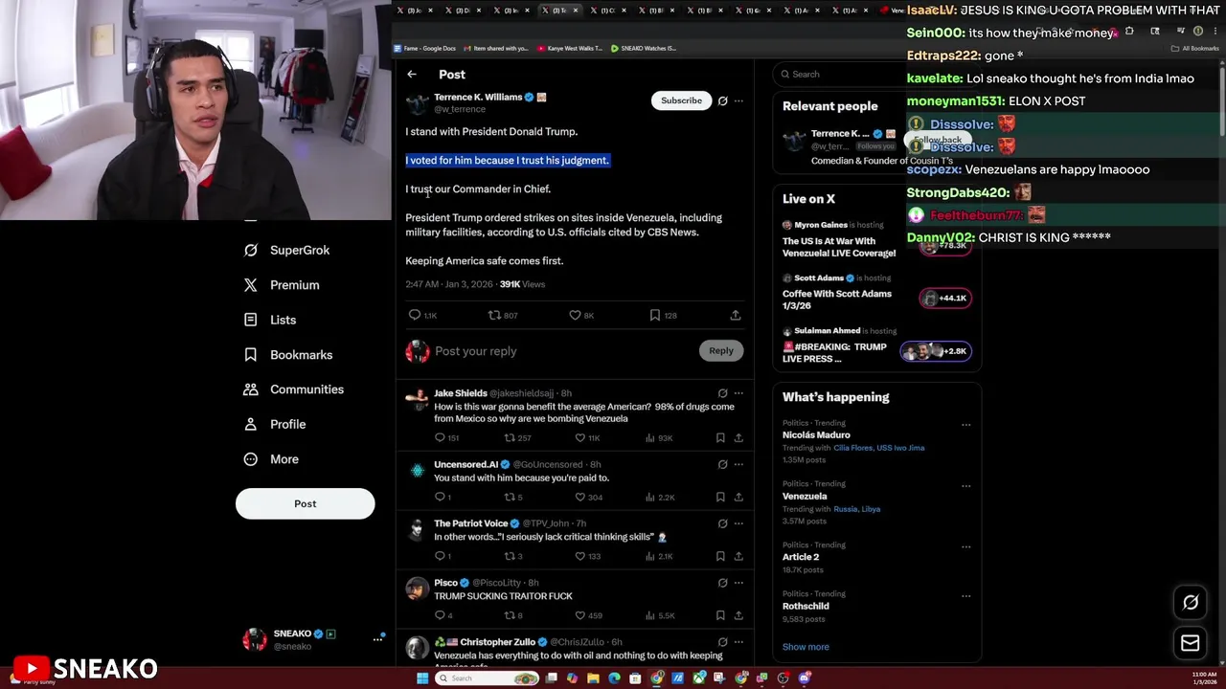Image resolution: width=1226 pixels, height=689 pixels.
Task: Open SuperGrok in the sidebar
Action: click(287, 250)
